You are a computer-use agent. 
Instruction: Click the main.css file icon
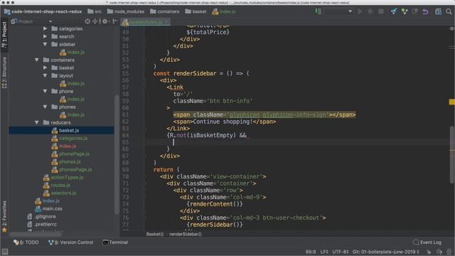[38, 208]
